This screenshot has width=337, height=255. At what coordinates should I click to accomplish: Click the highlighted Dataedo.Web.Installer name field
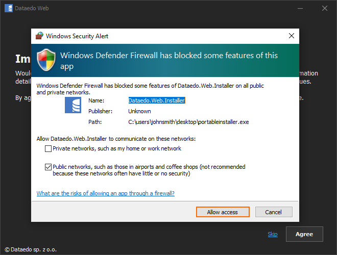tap(156, 100)
